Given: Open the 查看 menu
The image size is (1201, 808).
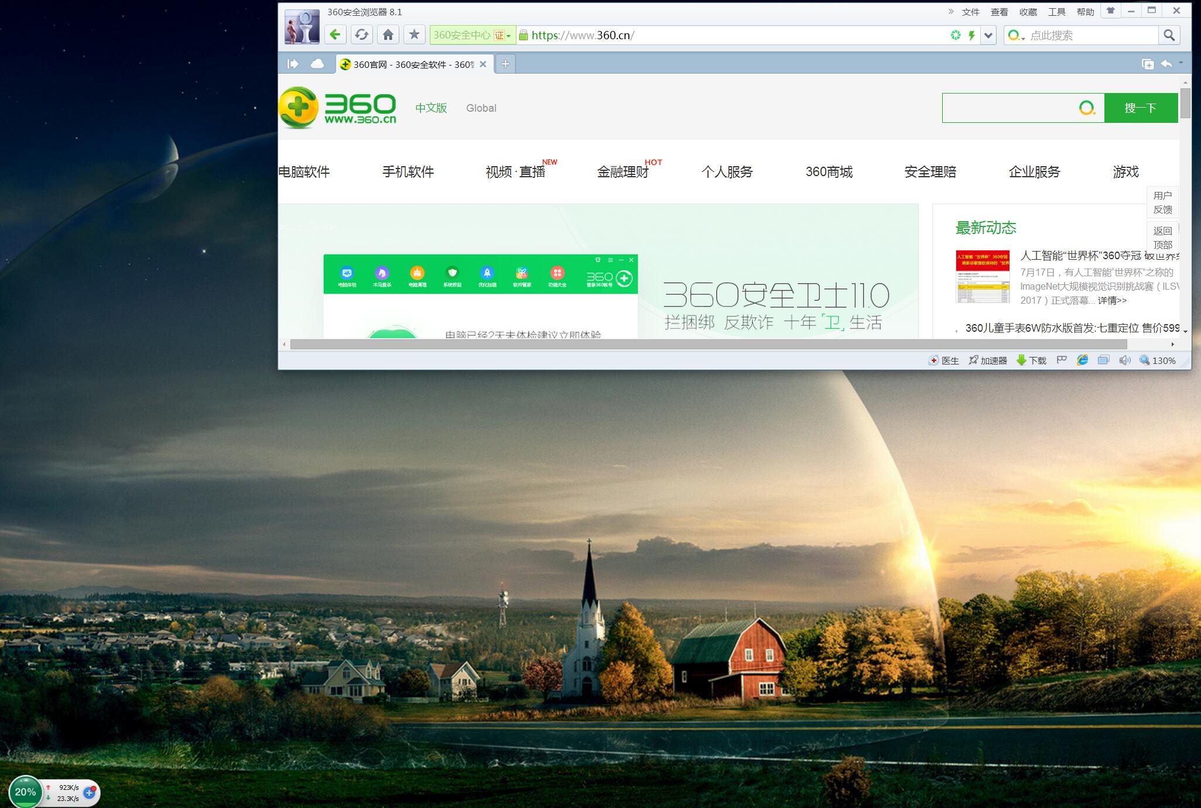Looking at the screenshot, I should [999, 12].
